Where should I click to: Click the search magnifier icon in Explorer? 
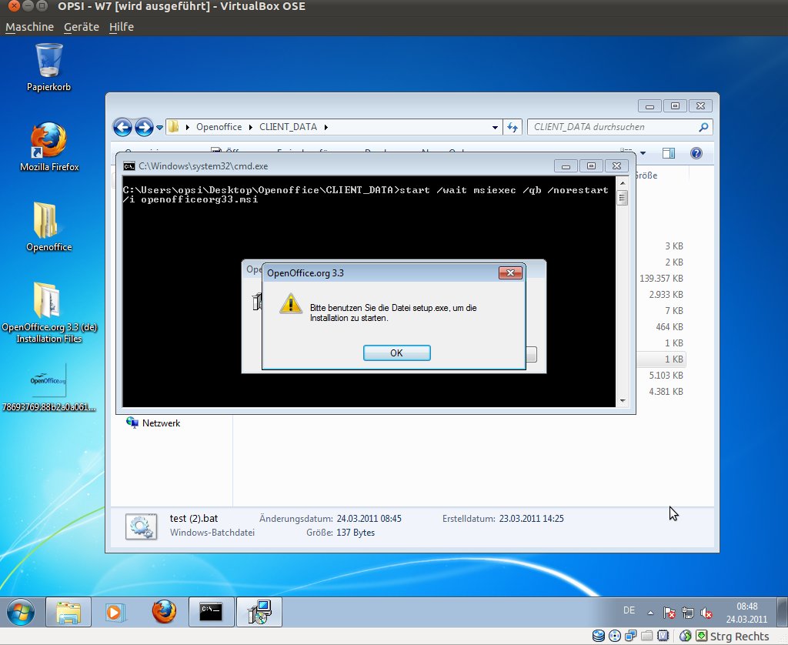pyautogui.click(x=703, y=127)
